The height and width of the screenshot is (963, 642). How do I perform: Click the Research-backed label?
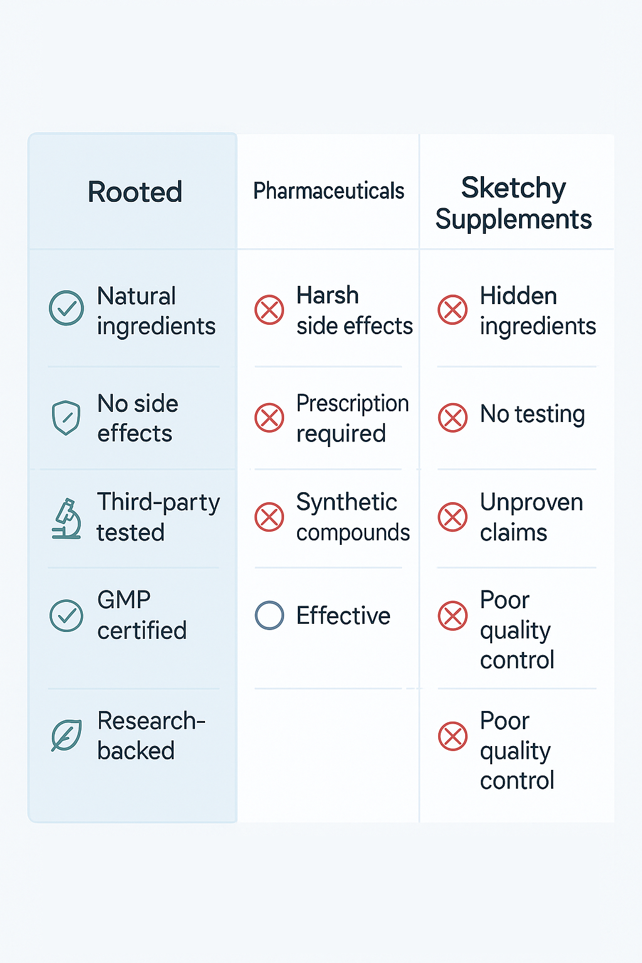click(150, 735)
